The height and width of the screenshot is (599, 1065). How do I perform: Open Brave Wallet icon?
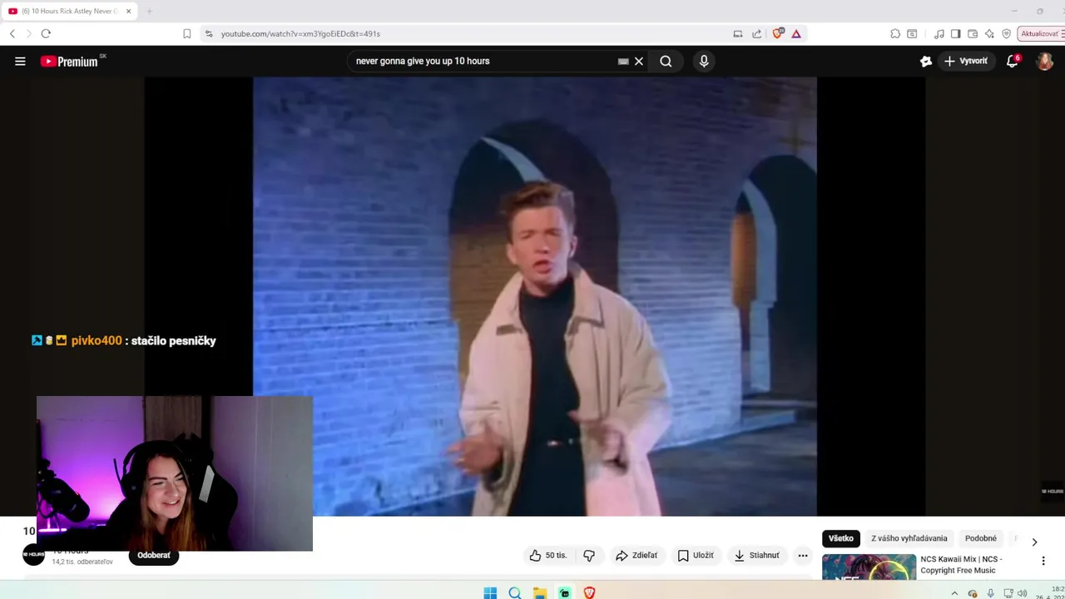[973, 33]
